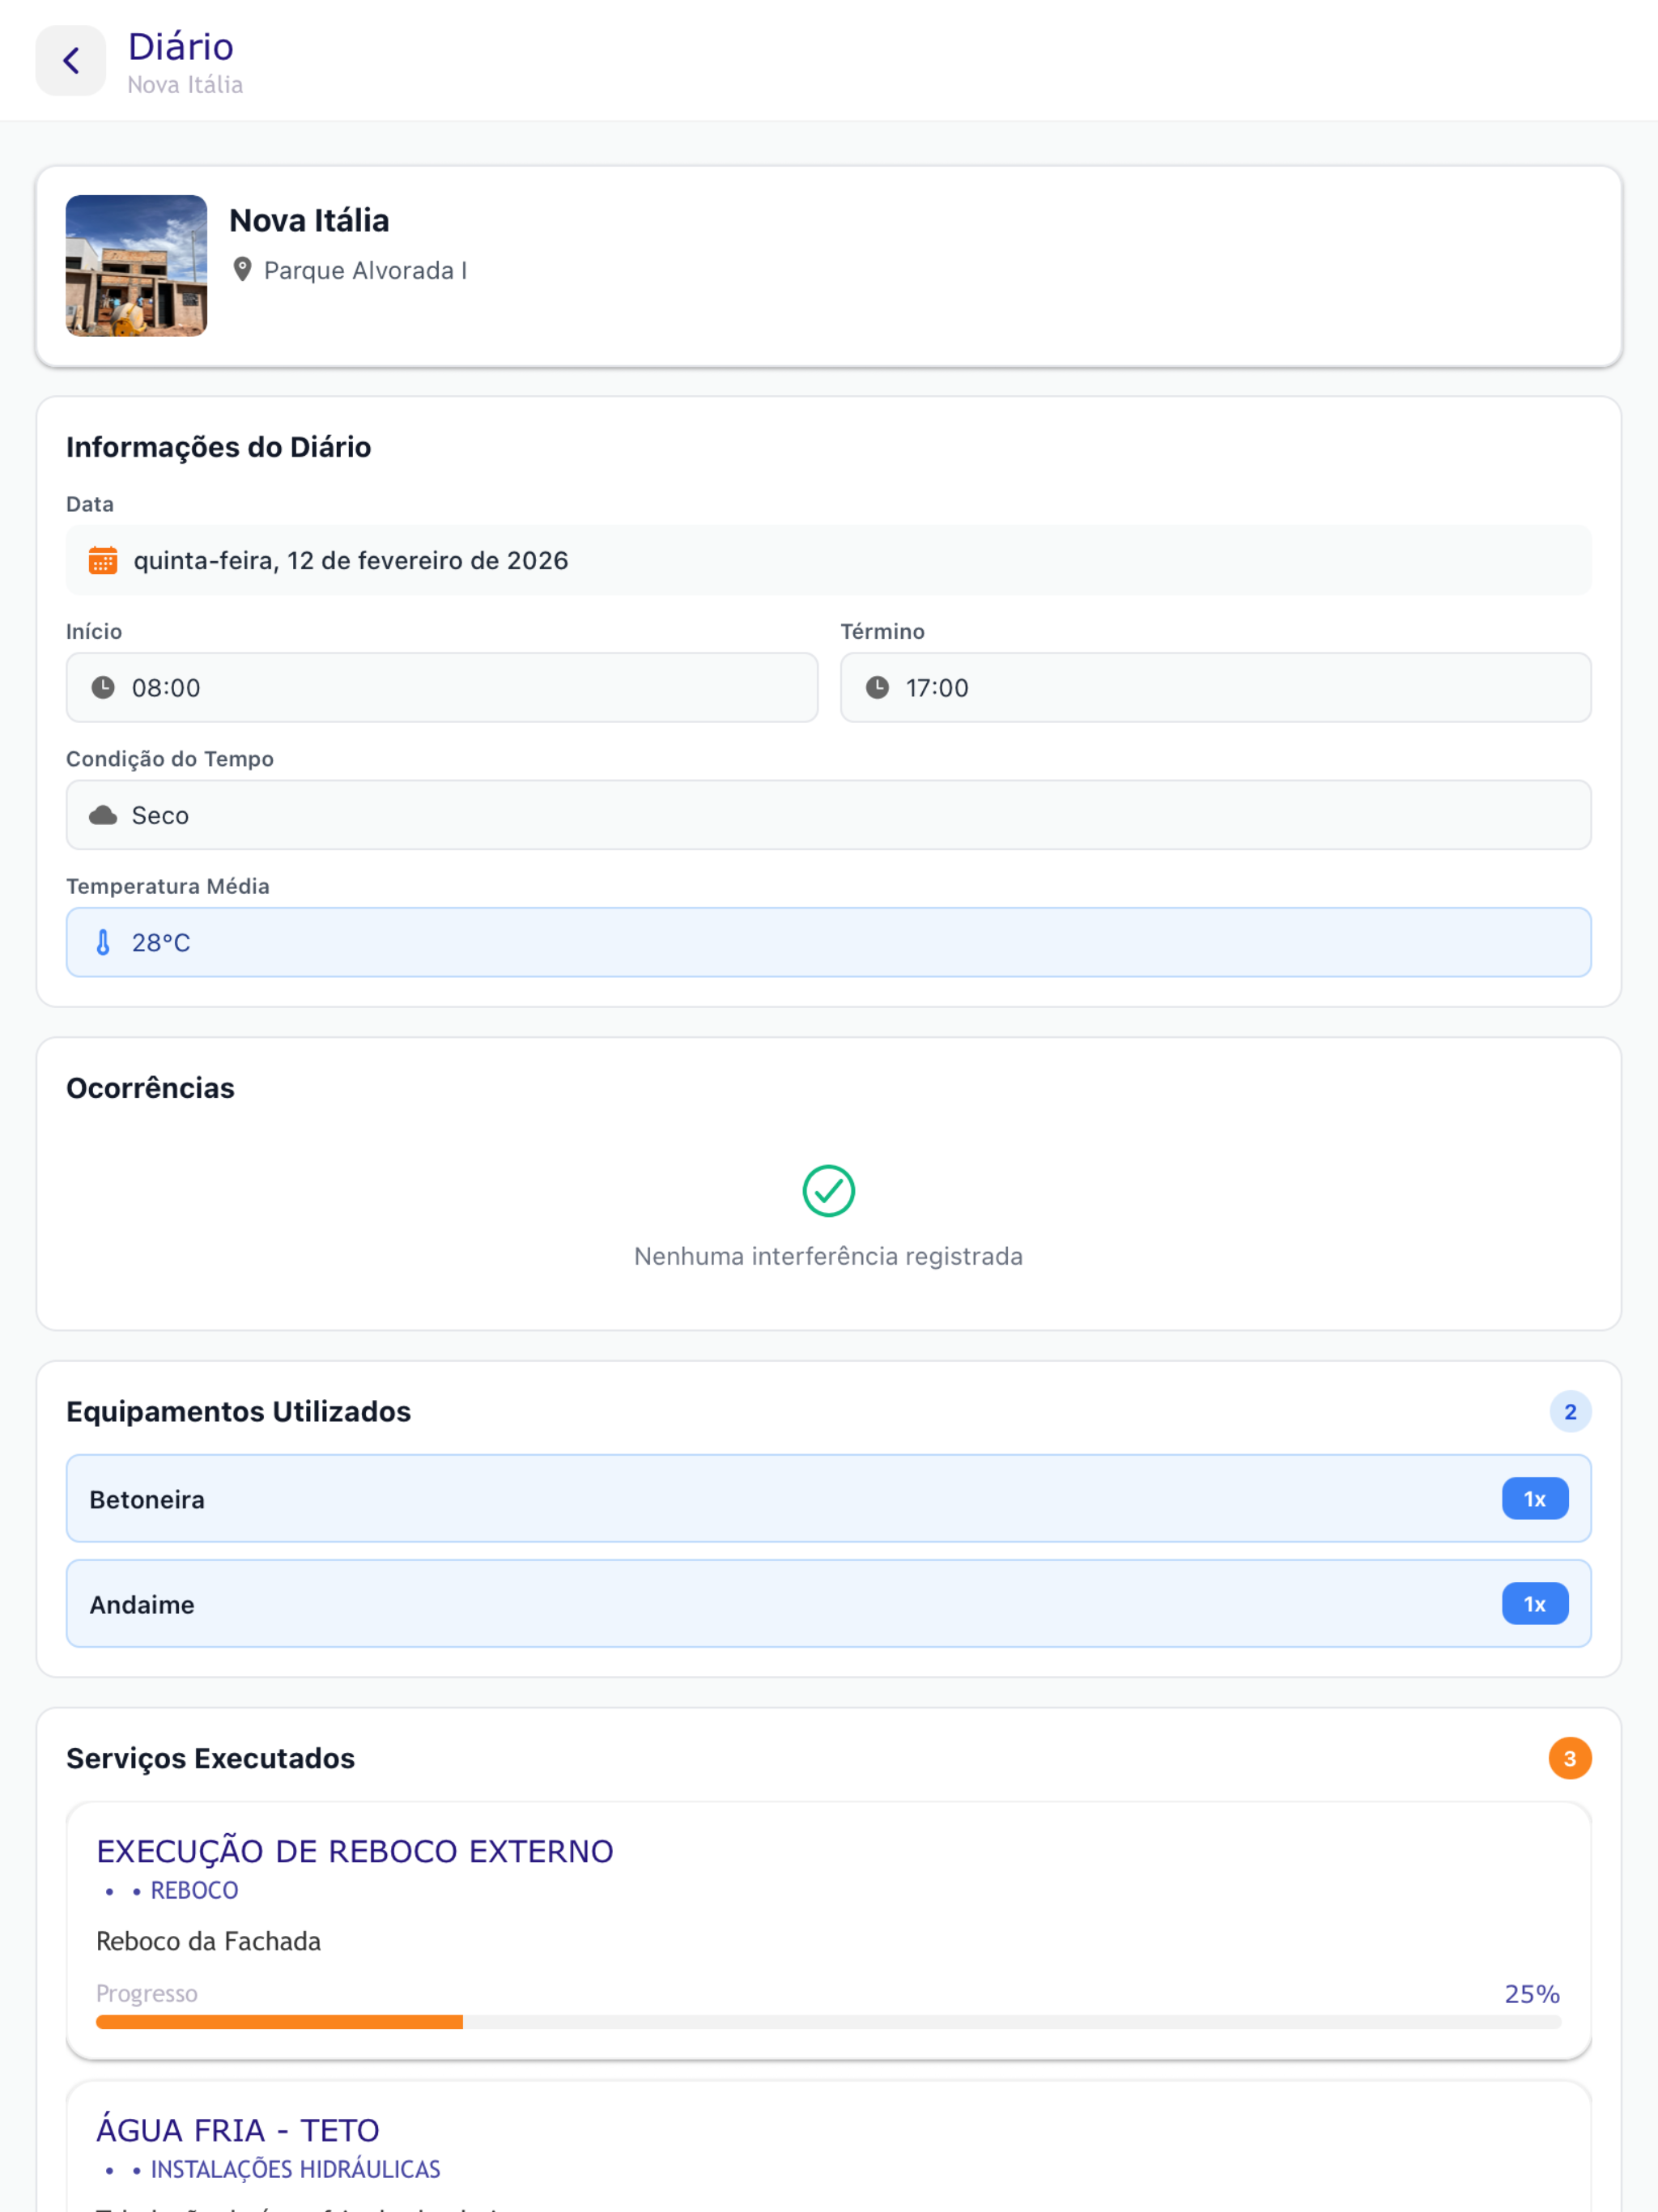Select the Temperatura Média 28°C field
The height and width of the screenshot is (2212, 1658).
829,942
